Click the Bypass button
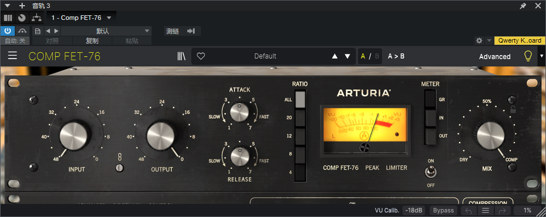Viewport: 546px width, 217px height. point(443,210)
